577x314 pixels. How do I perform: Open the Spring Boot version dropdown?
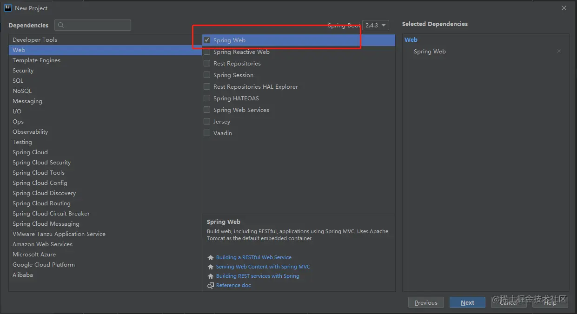[x=376, y=25]
